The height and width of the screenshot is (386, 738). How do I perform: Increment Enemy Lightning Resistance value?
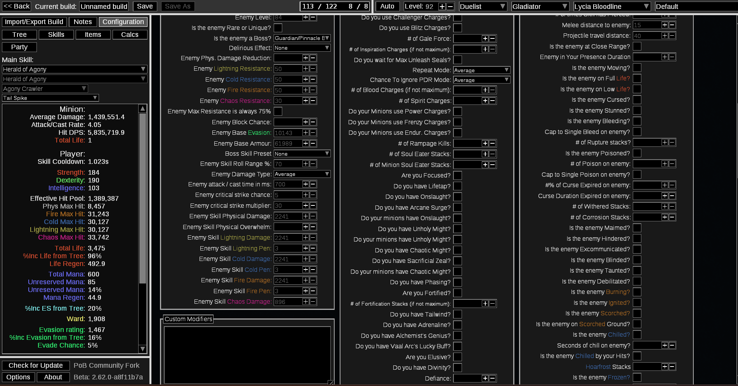tap(306, 69)
